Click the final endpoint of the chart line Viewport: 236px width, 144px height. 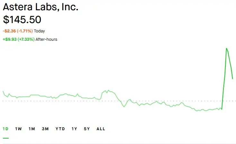pyautogui.click(x=232, y=79)
